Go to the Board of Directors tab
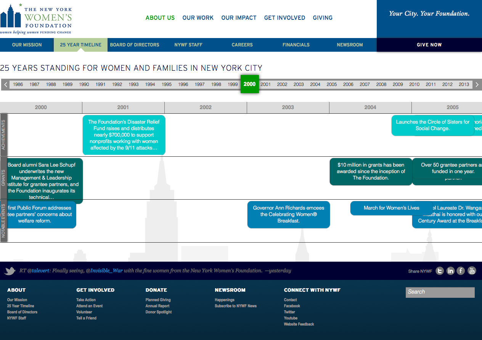The image size is (482, 340). (135, 45)
